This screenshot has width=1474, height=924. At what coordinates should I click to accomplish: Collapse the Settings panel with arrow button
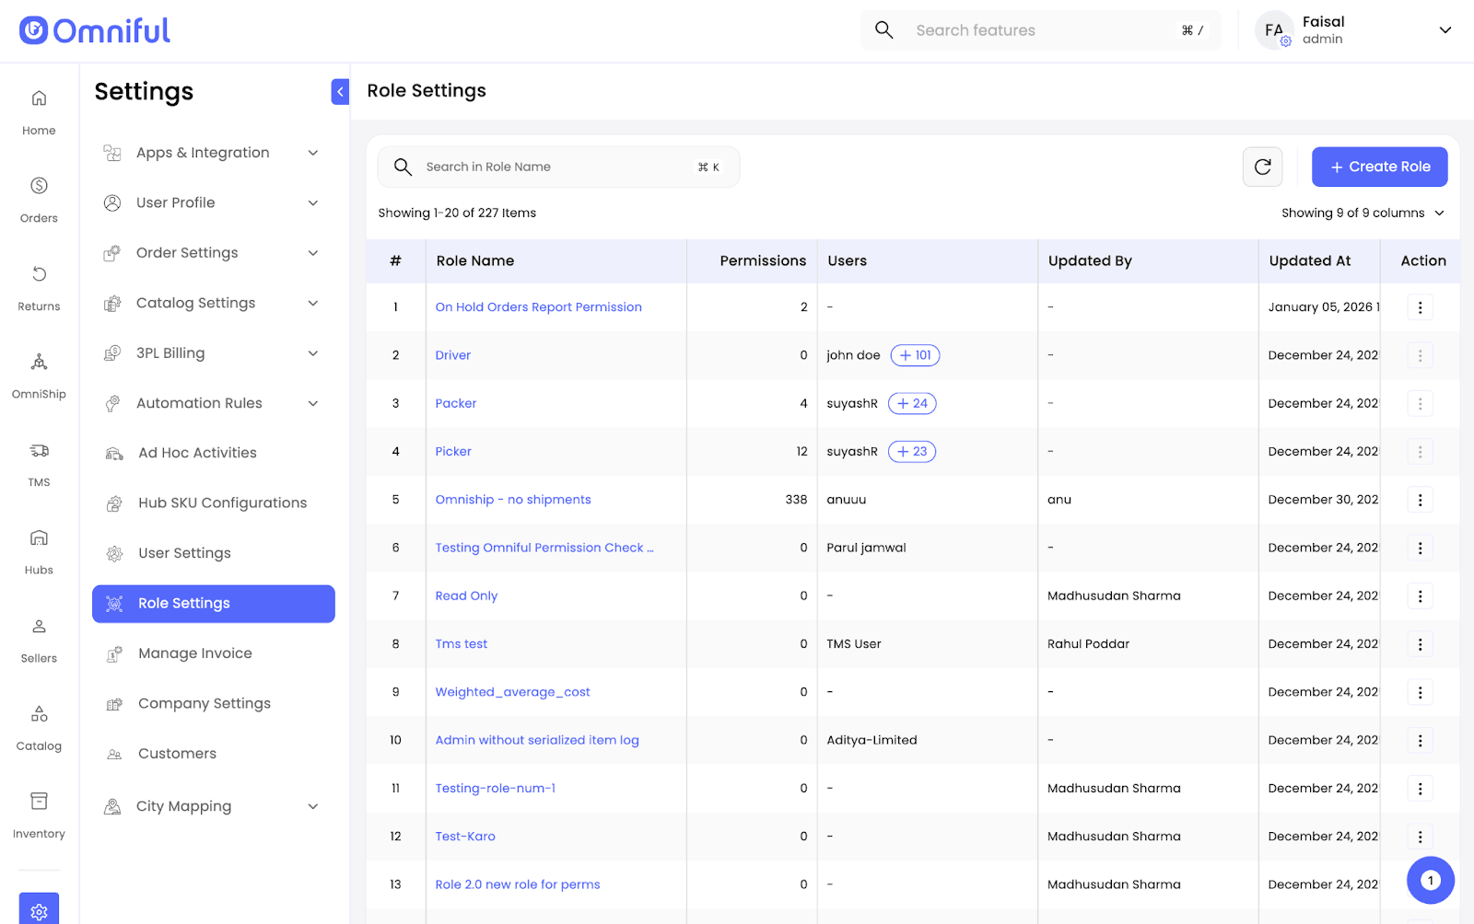[340, 91]
